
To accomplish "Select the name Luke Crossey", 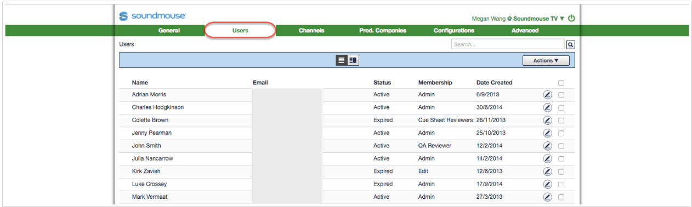I will [149, 184].
